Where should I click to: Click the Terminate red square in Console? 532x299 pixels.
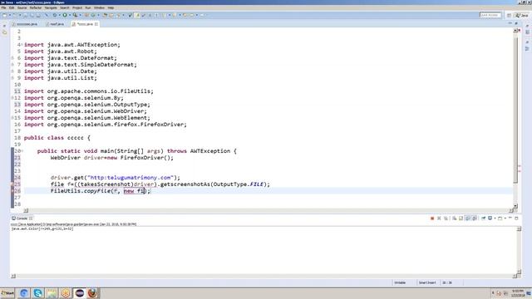coord(432,218)
